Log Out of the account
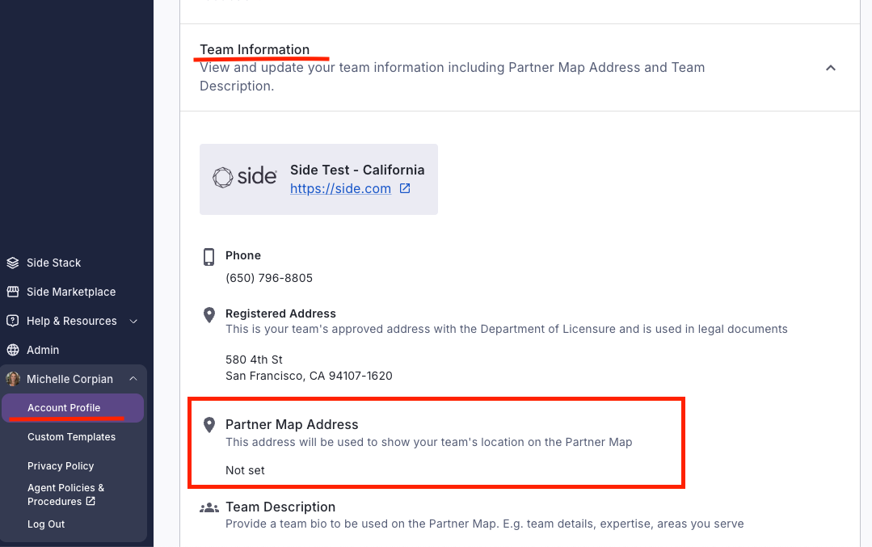872x547 pixels. (46, 524)
